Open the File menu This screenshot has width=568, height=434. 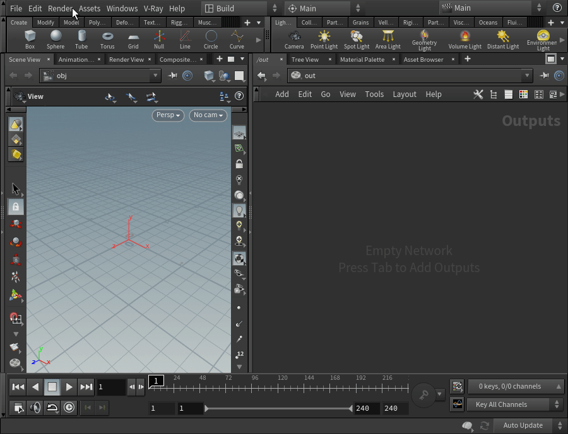click(16, 8)
